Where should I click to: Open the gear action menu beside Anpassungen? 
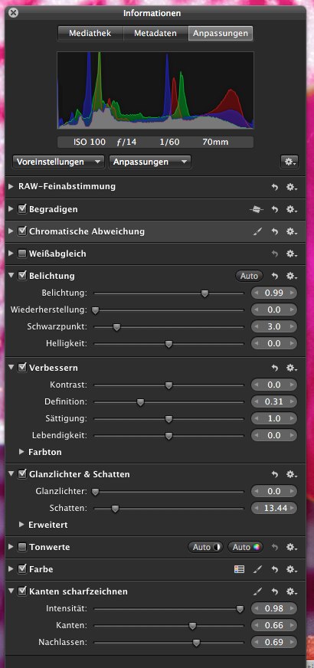289,162
